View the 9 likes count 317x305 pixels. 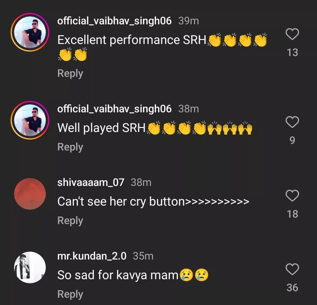[292, 140]
